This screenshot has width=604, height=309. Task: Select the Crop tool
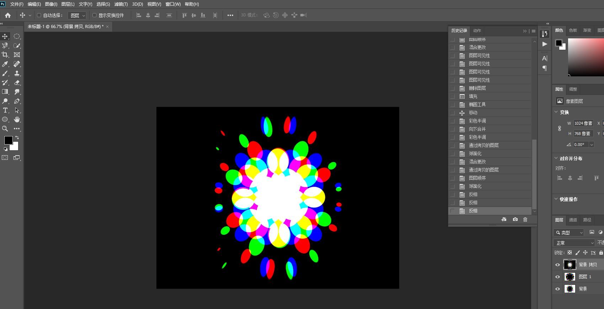[x=5, y=55]
